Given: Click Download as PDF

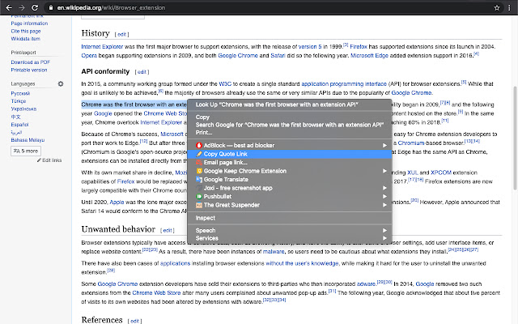Looking at the screenshot, I should click(x=31, y=62).
